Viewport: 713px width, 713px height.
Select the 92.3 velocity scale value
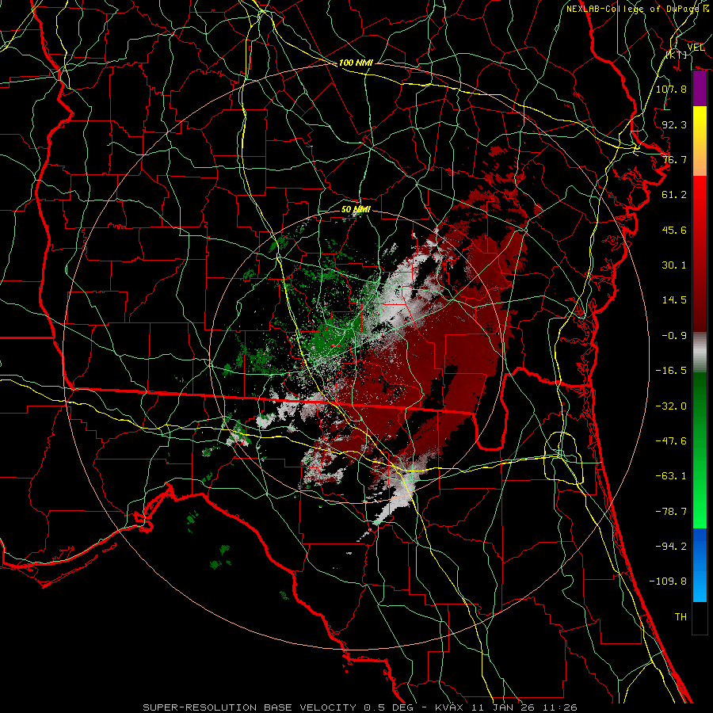tap(674, 124)
